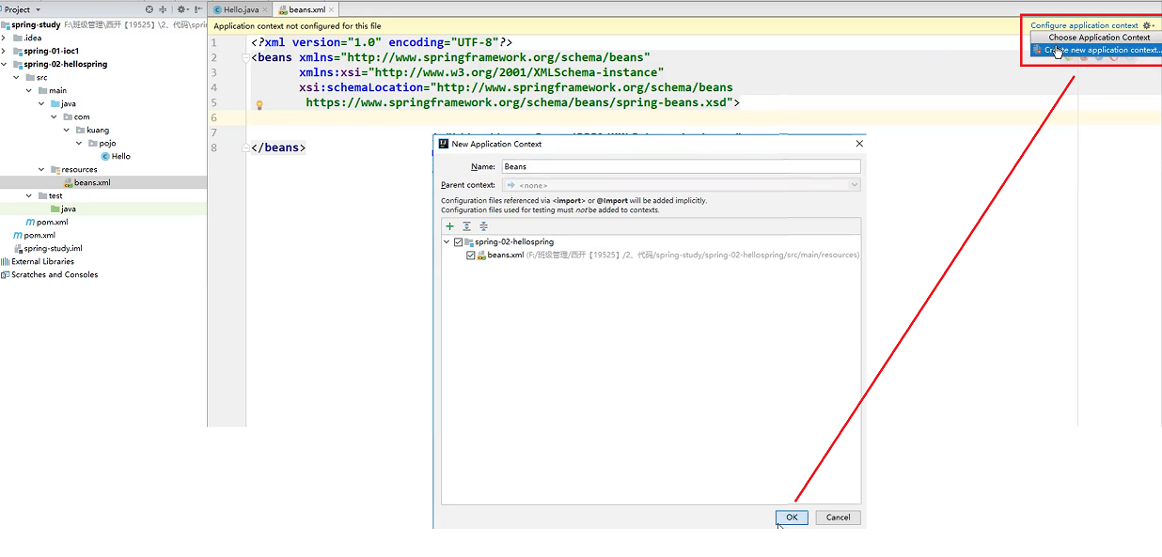This screenshot has height=557, width=1162.
Task: Open the gear next to Configure application context
Action: (x=1148, y=25)
